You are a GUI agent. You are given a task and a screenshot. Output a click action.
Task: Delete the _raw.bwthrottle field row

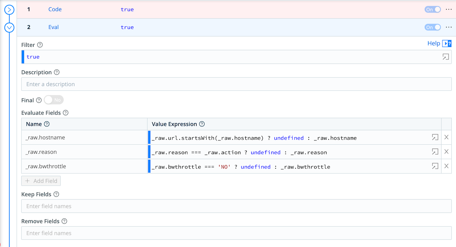[x=446, y=166]
